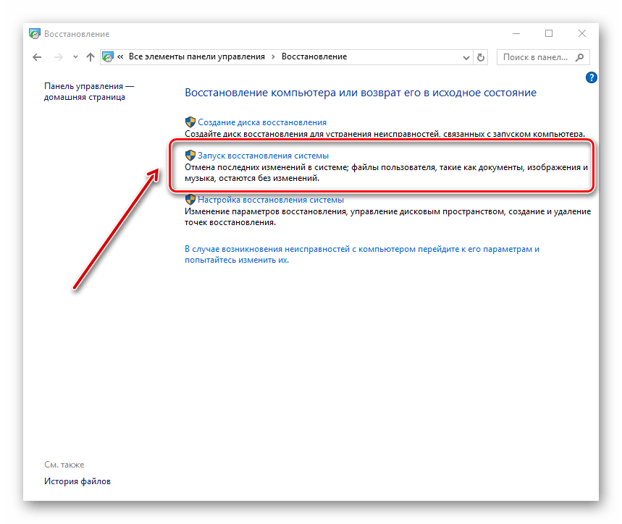This screenshot has height=524, width=622.
Task: Open the address bar history dropdown
Action: (x=465, y=56)
